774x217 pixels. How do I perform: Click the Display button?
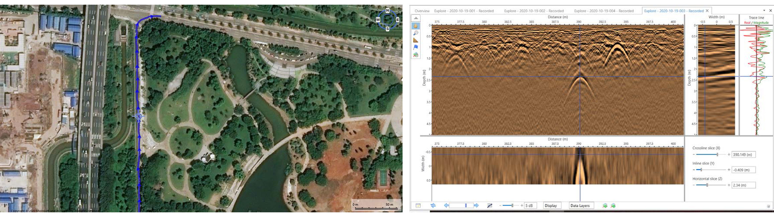(550, 206)
